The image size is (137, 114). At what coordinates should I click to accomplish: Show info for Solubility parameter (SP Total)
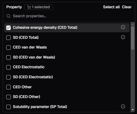coord(123,106)
